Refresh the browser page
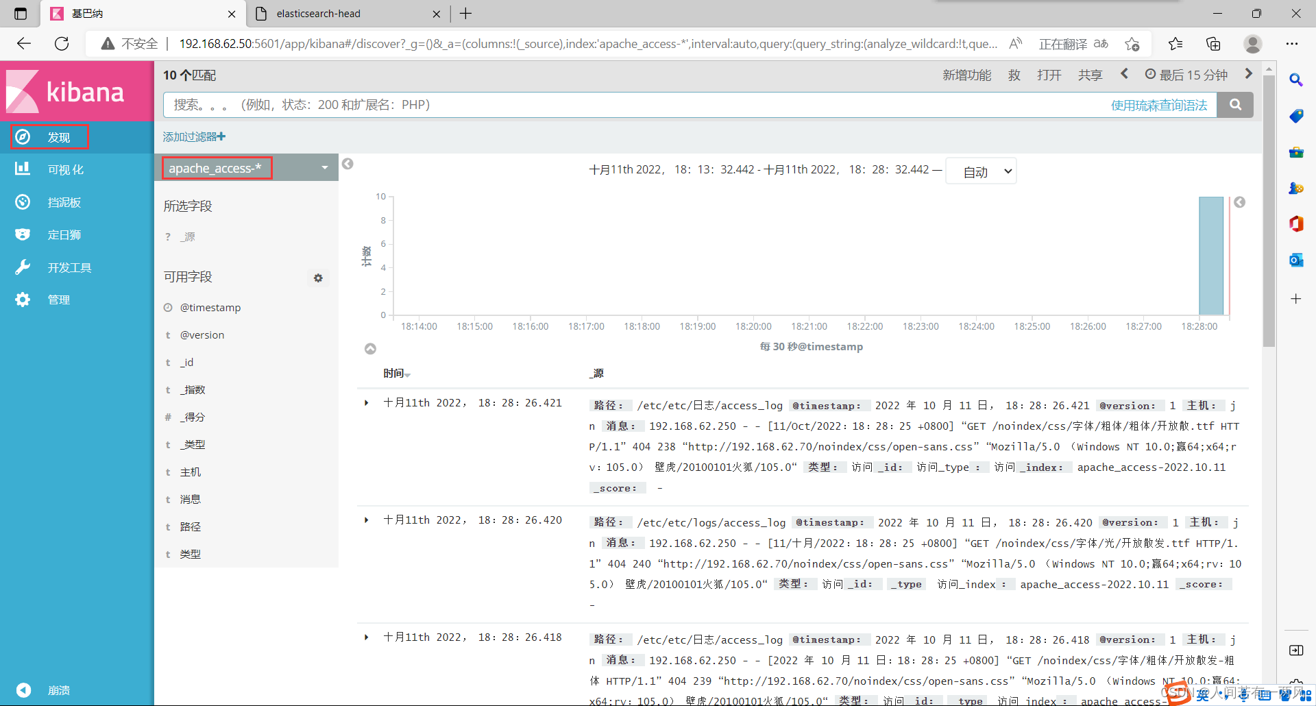Viewport: 1316px width, 706px height. click(x=62, y=44)
